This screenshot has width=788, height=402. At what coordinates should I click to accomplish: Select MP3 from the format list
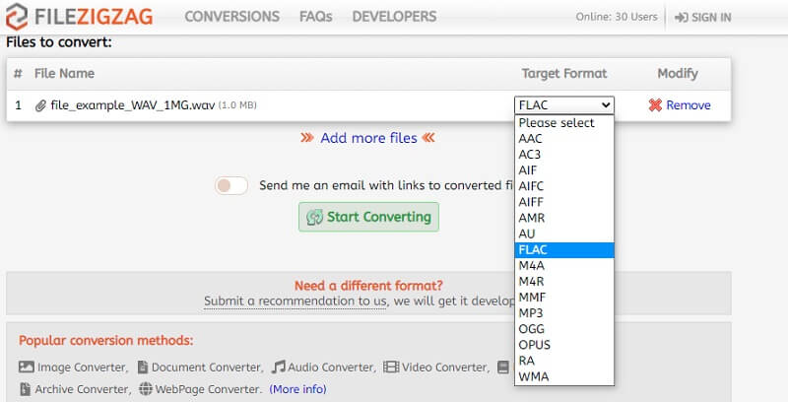(532, 313)
